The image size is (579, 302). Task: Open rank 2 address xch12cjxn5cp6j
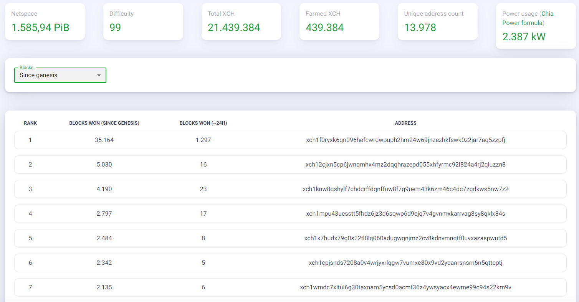tap(405, 165)
